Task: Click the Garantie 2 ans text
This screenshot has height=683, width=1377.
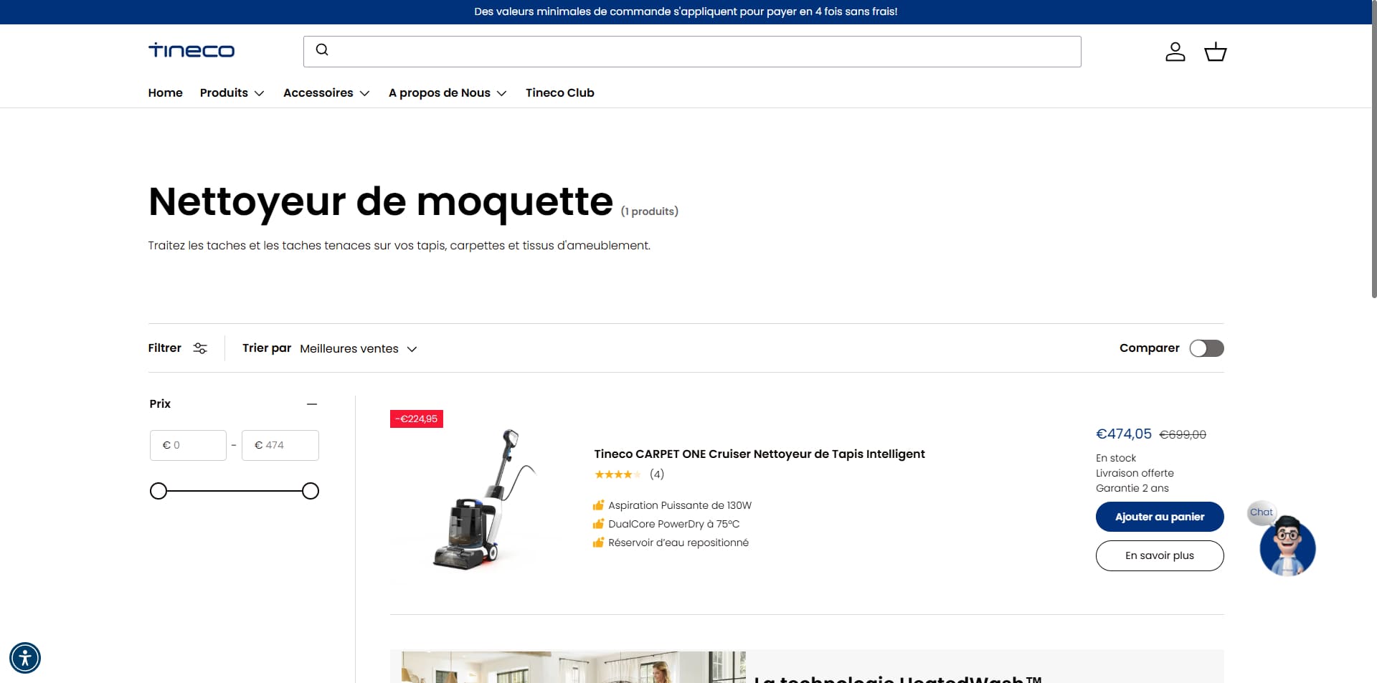Action: 1132,488
